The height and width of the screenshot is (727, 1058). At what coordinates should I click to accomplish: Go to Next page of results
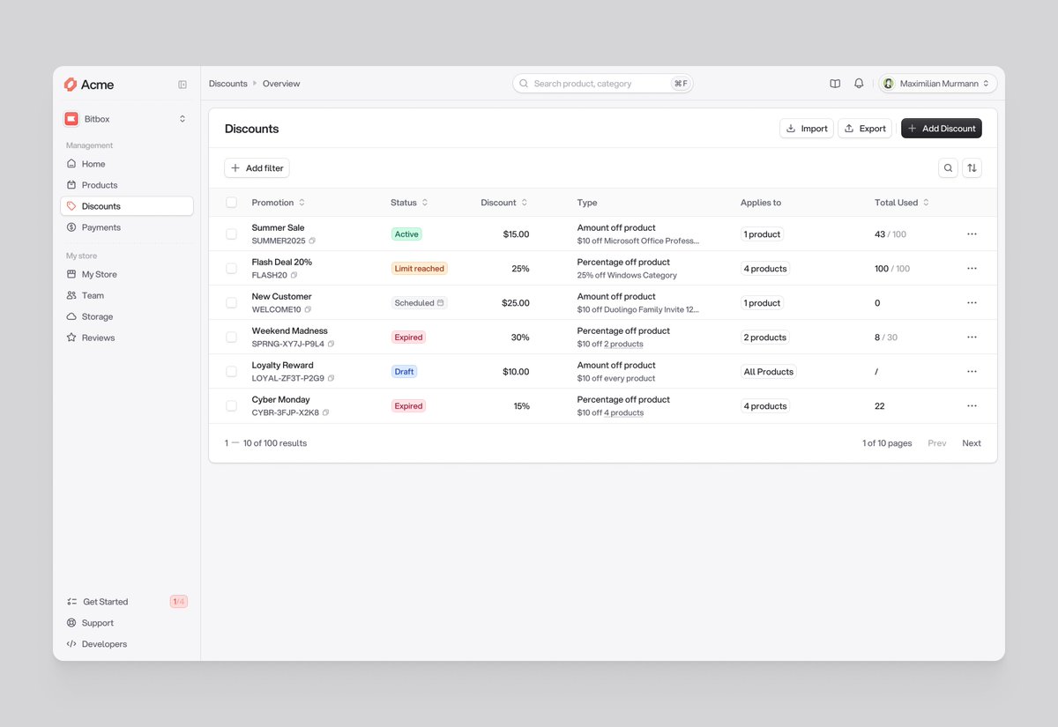click(x=972, y=443)
